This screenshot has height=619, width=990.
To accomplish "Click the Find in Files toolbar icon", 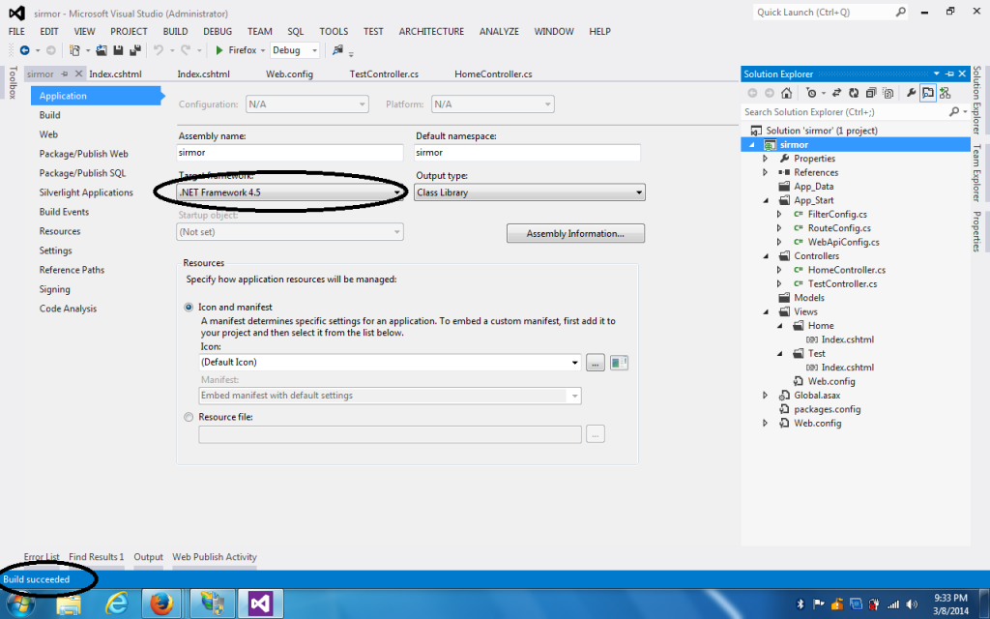I will 337,50.
